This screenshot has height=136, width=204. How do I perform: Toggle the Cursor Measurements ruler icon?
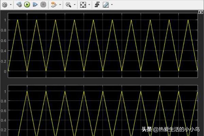[x=105, y=5]
